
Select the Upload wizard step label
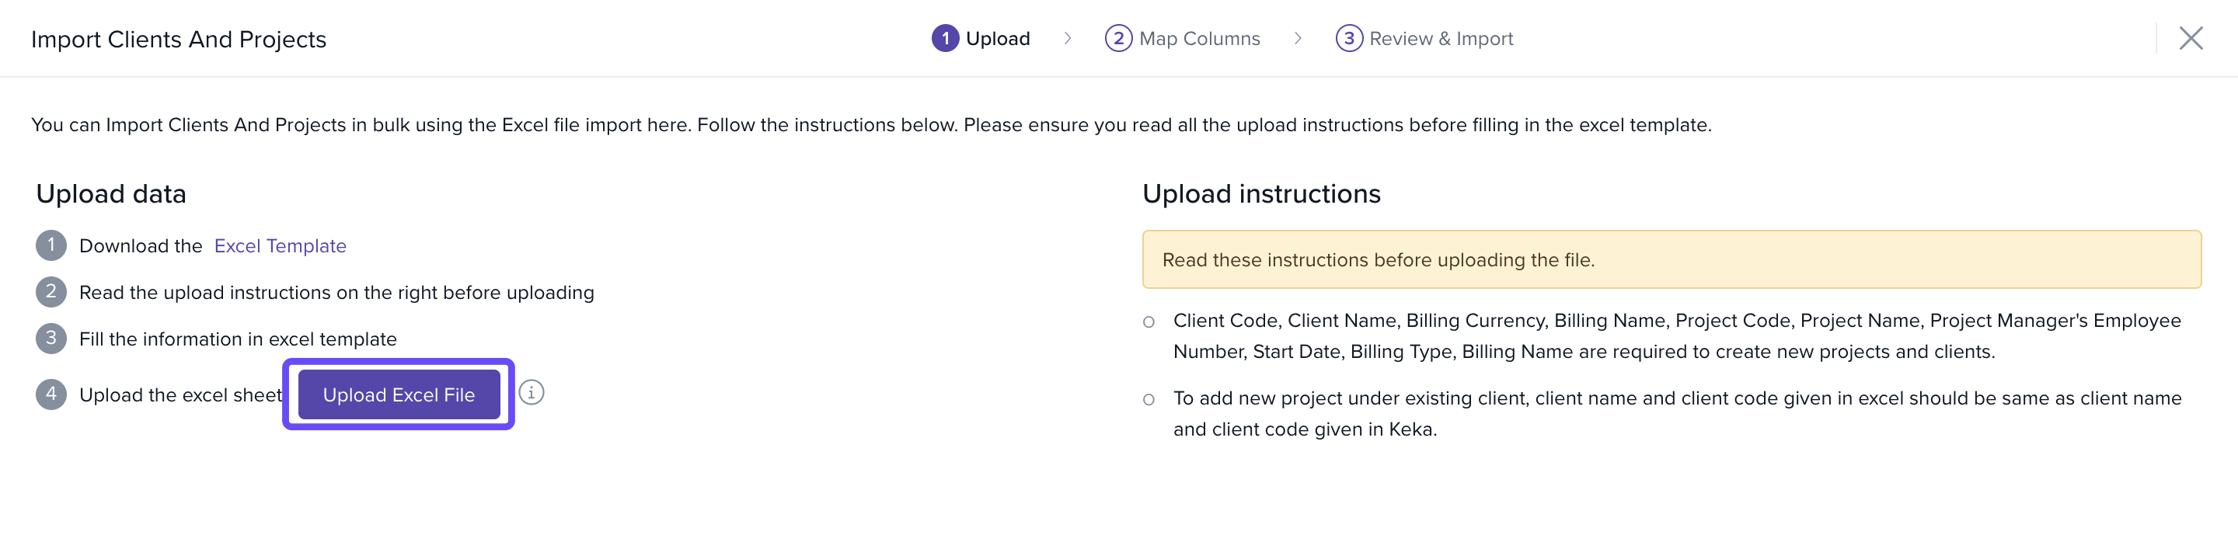click(997, 38)
